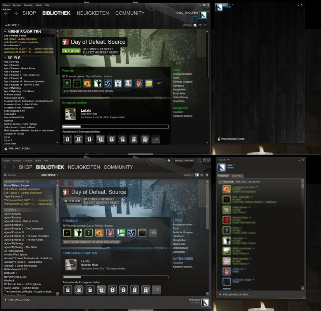Open the notification inbox icon near NANO_TROOPER, bottom window

pos(169,161)
